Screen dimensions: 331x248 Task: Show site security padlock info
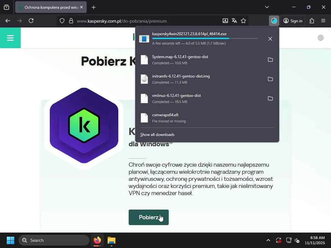point(71,21)
